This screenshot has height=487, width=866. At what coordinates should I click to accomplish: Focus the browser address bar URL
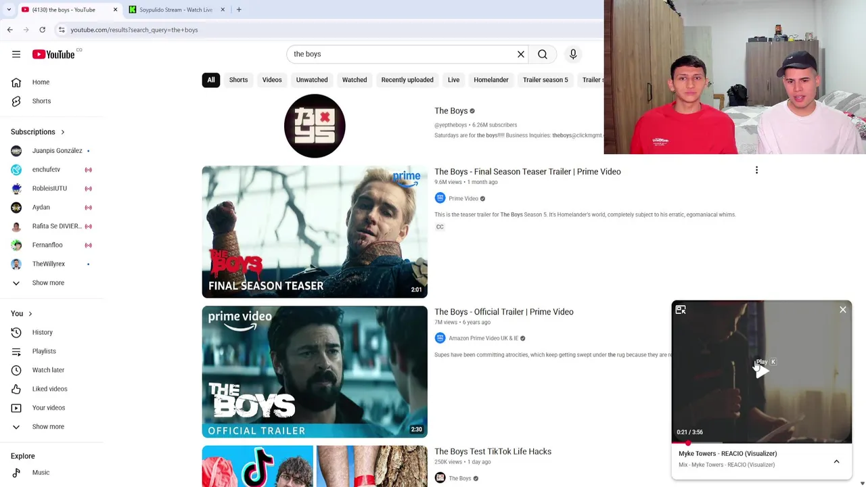click(134, 30)
